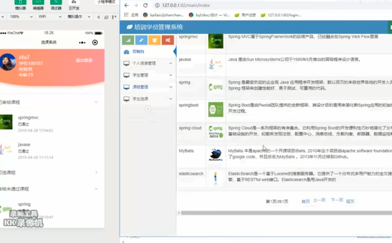Click the stu7 profile avatar
The image size is (392, 243).
[x=8, y=62]
